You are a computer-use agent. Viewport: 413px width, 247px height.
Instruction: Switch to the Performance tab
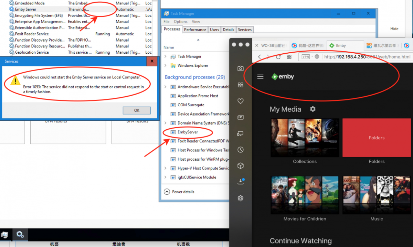click(195, 30)
